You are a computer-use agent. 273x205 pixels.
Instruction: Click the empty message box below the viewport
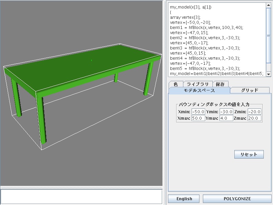81,196
